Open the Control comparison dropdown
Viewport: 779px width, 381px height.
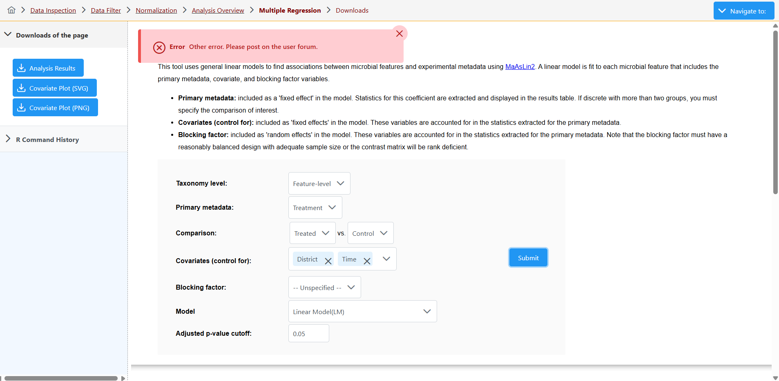tap(370, 233)
